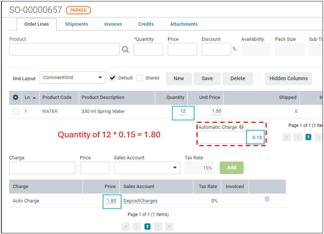Click the PARKED status badge
This screenshot has width=324, height=234.
(x=78, y=10)
